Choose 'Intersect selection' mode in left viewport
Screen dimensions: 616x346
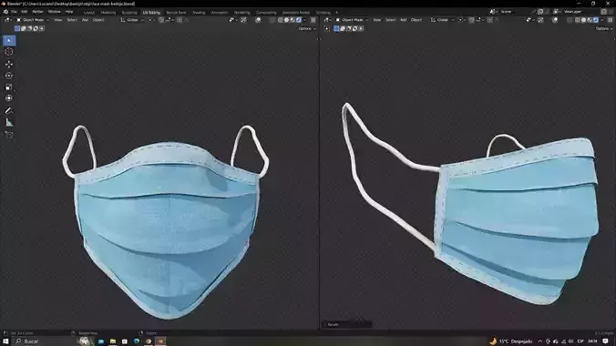42,28
